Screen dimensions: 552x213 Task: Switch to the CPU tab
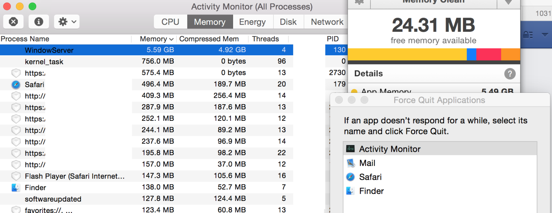pos(171,22)
